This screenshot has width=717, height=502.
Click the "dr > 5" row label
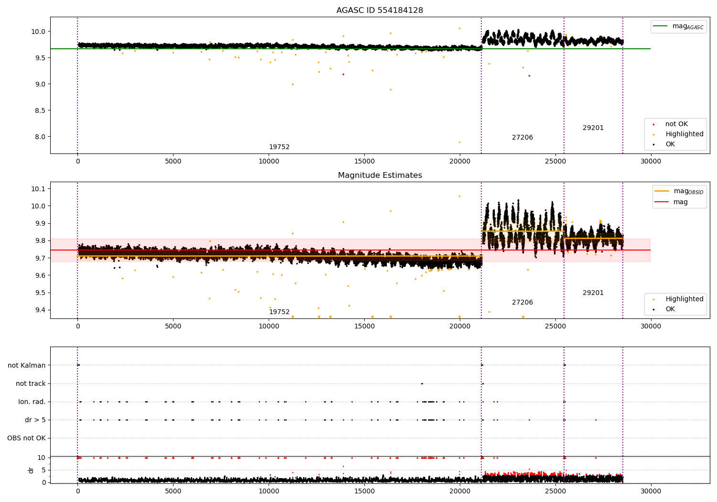click(35, 420)
